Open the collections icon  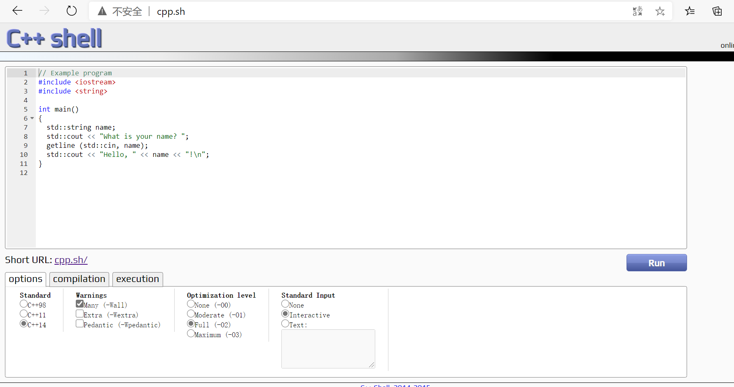coord(717,11)
